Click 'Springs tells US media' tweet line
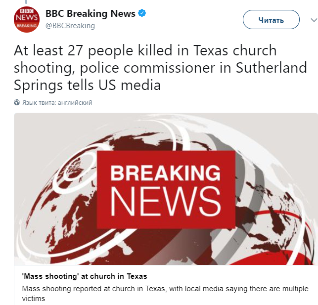Screen dimensions: 318x305 (87, 85)
